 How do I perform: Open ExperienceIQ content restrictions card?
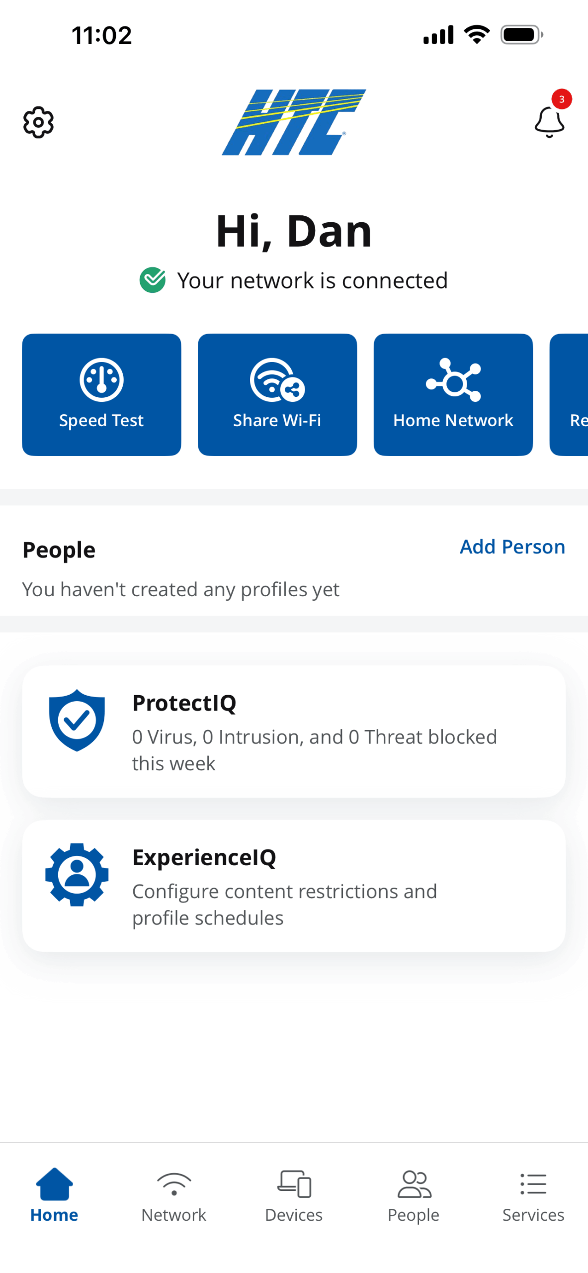click(294, 886)
